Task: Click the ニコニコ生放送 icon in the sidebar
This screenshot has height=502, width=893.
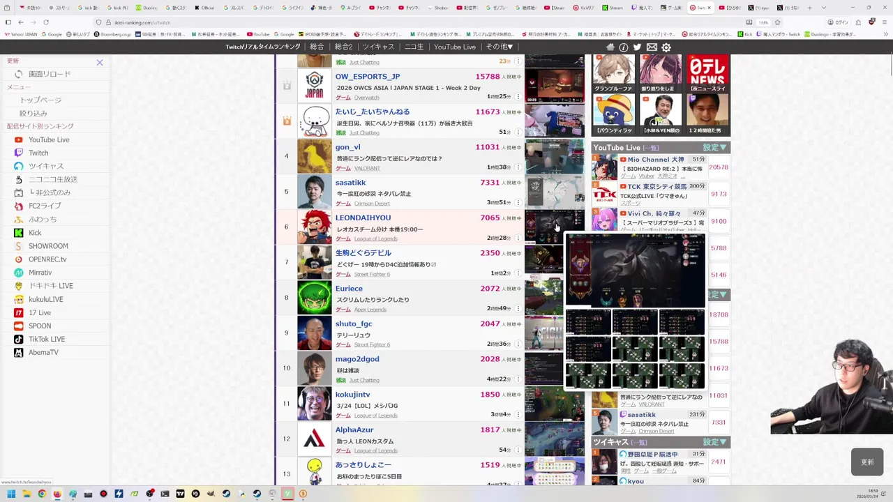Action: 19,179
